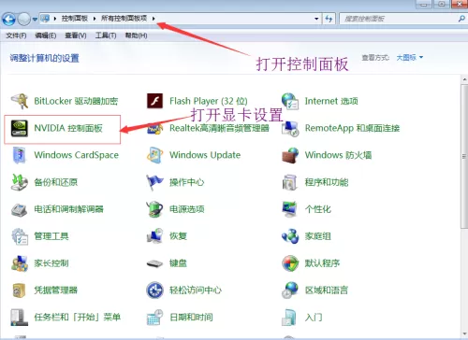
Task: Open the 程序和功能 text link
Action: pos(327,182)
